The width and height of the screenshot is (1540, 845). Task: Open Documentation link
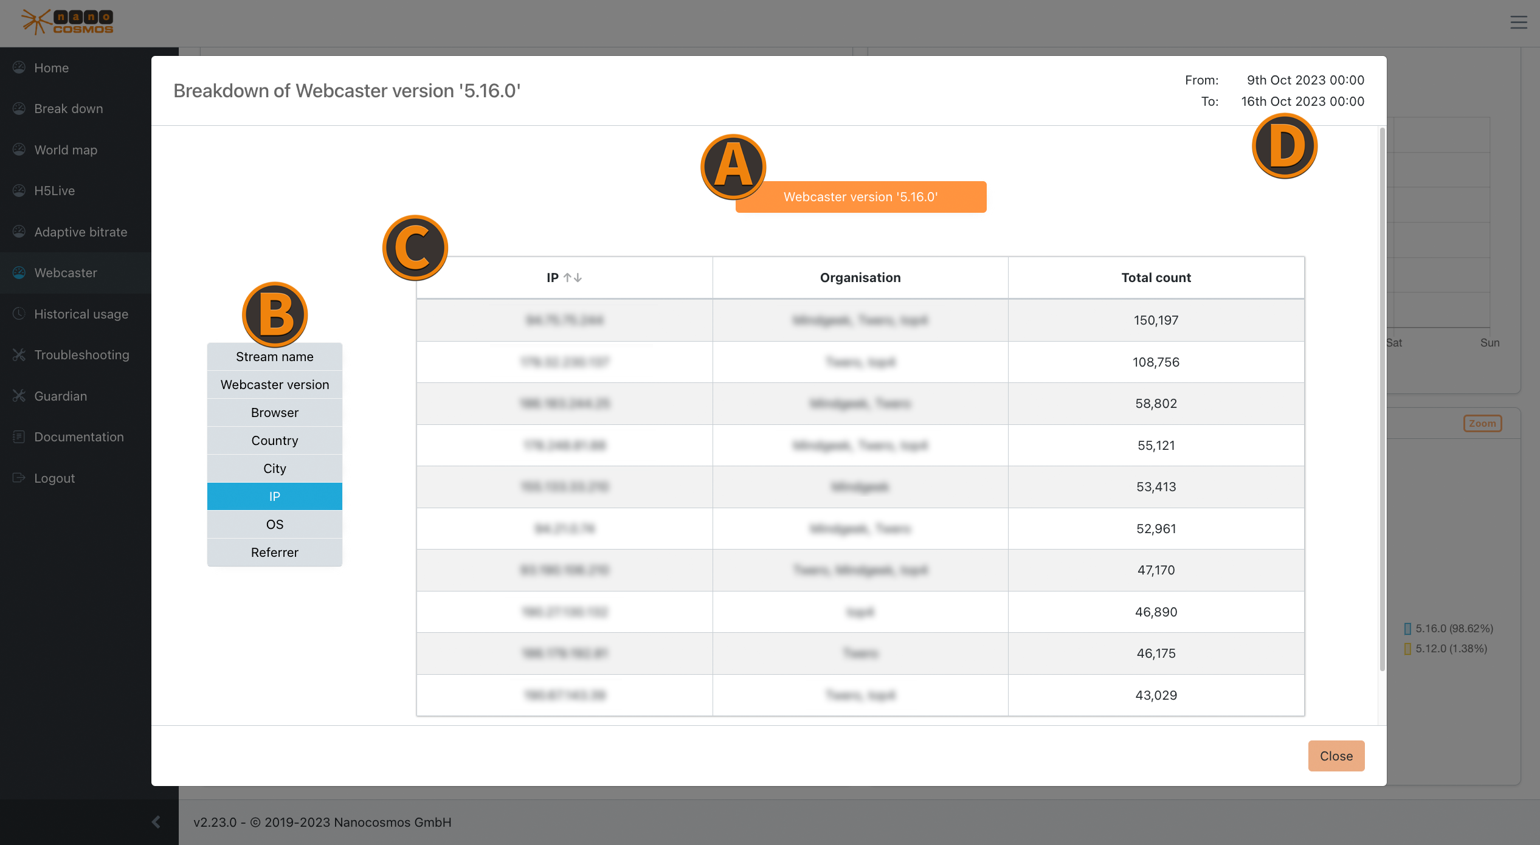click(79, 436)
